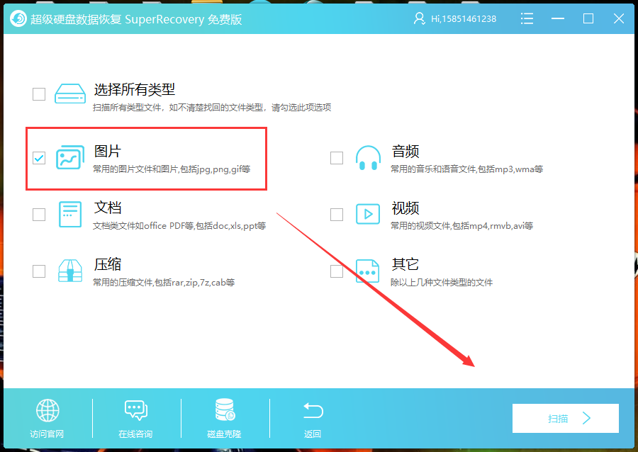Click the description mentioning rar,zip,7z,cab
Image resolution: width=638 pixels, height=452 pixels.
pyautogui.click(x=164, y=283)
